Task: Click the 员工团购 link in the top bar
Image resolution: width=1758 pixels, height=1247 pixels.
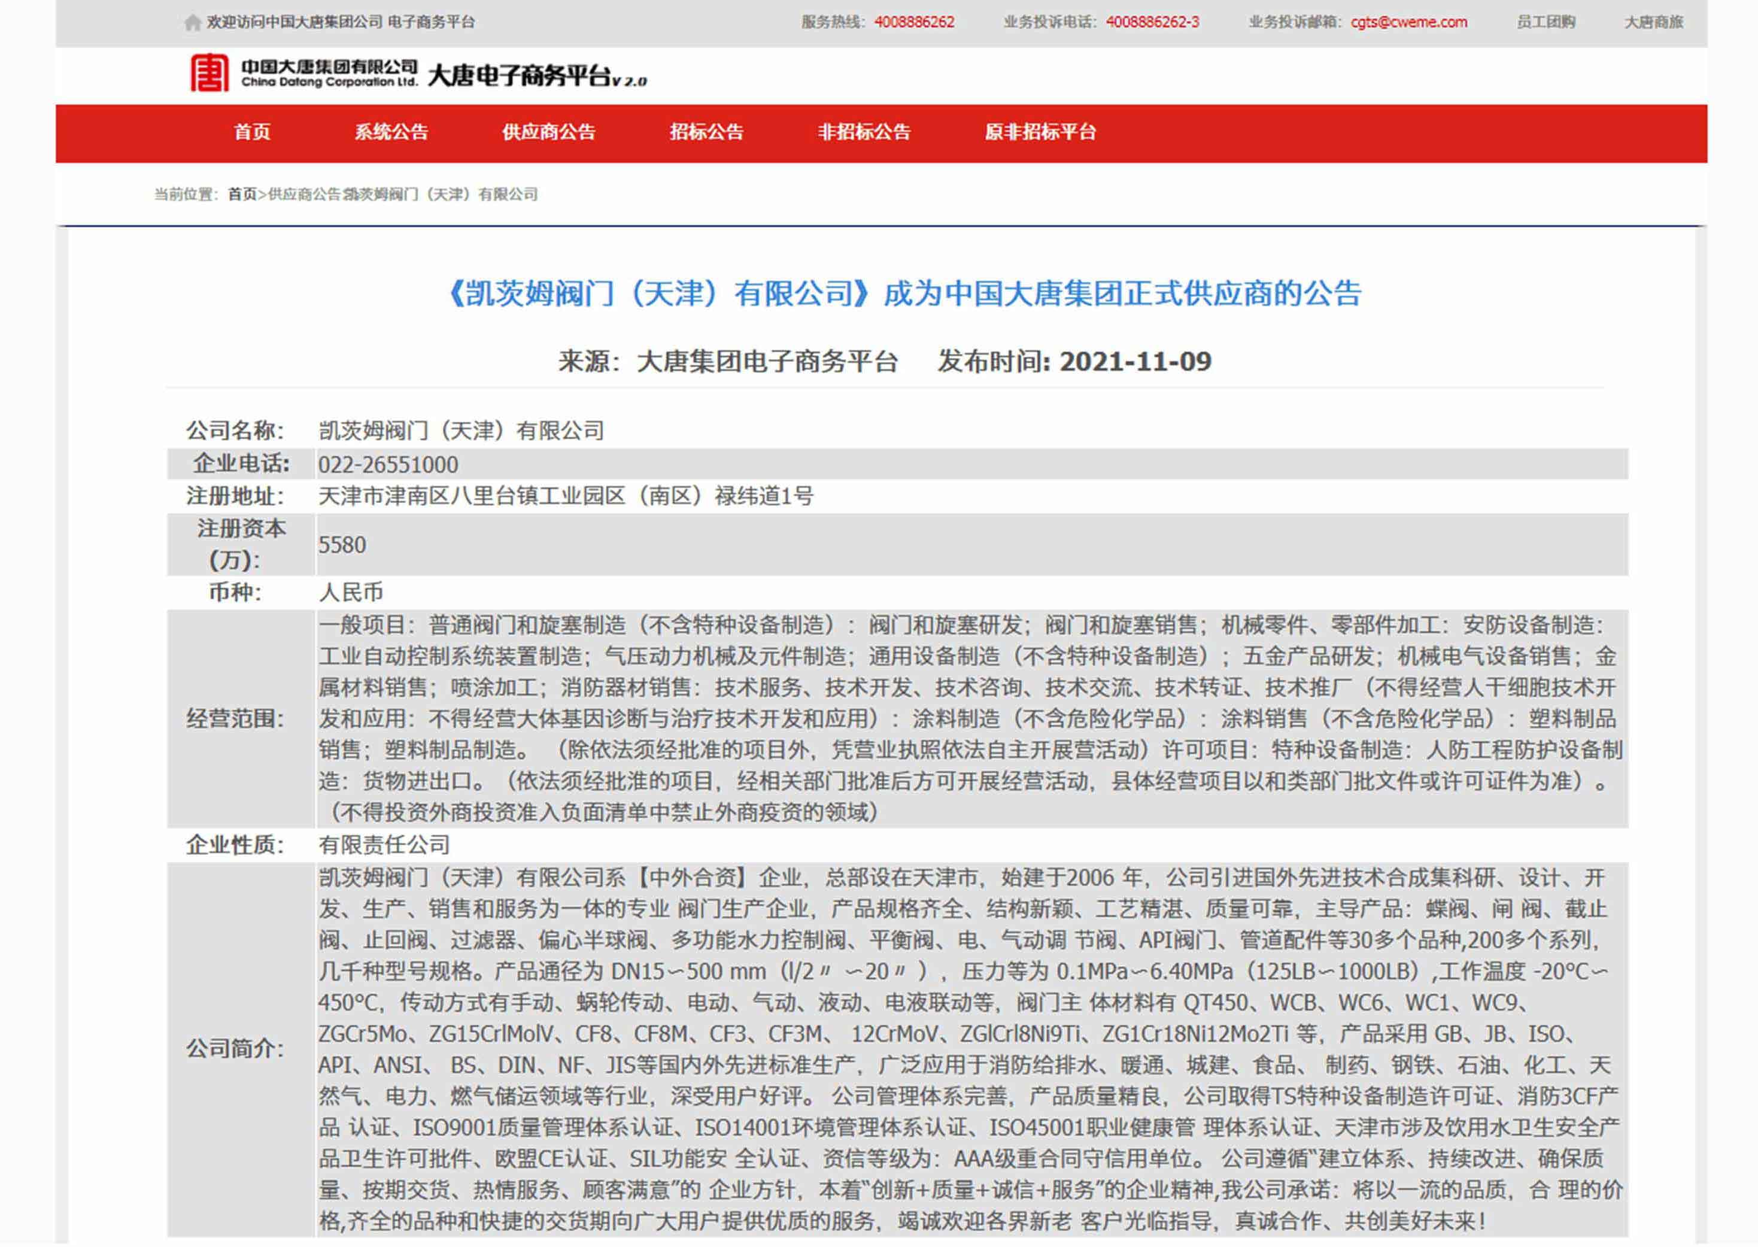Action: (x=1546, y=22)
